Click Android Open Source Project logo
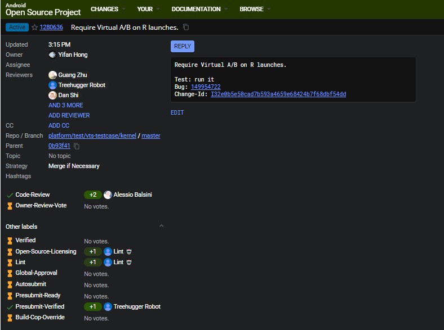 (43, 10)
